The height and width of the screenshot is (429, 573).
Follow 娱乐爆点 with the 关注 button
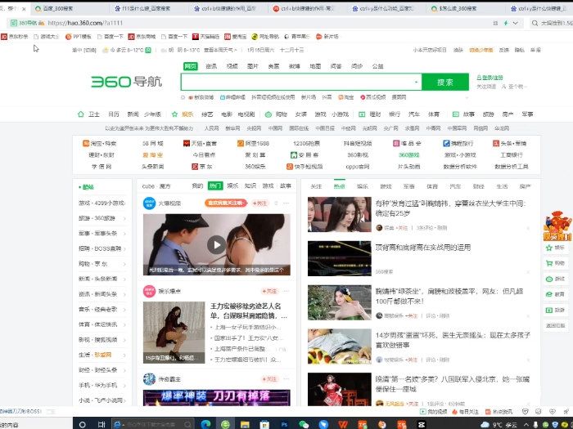click(x=270, y=291)
